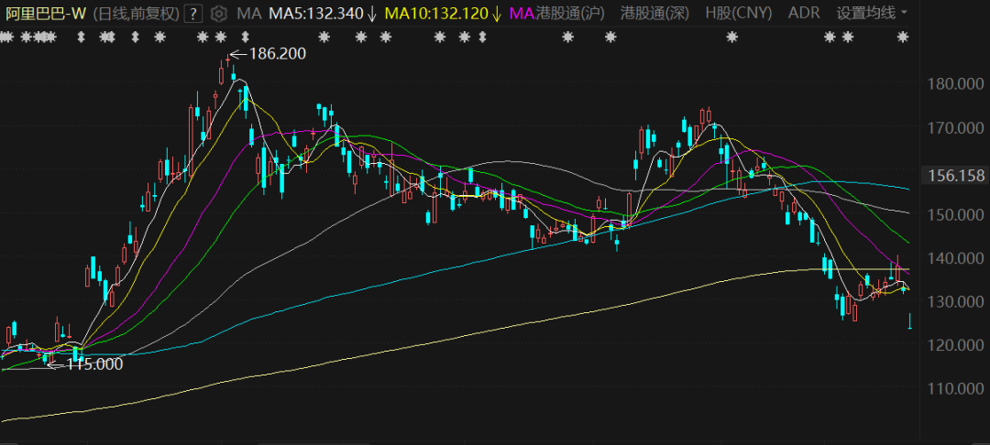Open the help question-mark icon
This screenshot has height=445, width=990.
(x=192, y=14)
